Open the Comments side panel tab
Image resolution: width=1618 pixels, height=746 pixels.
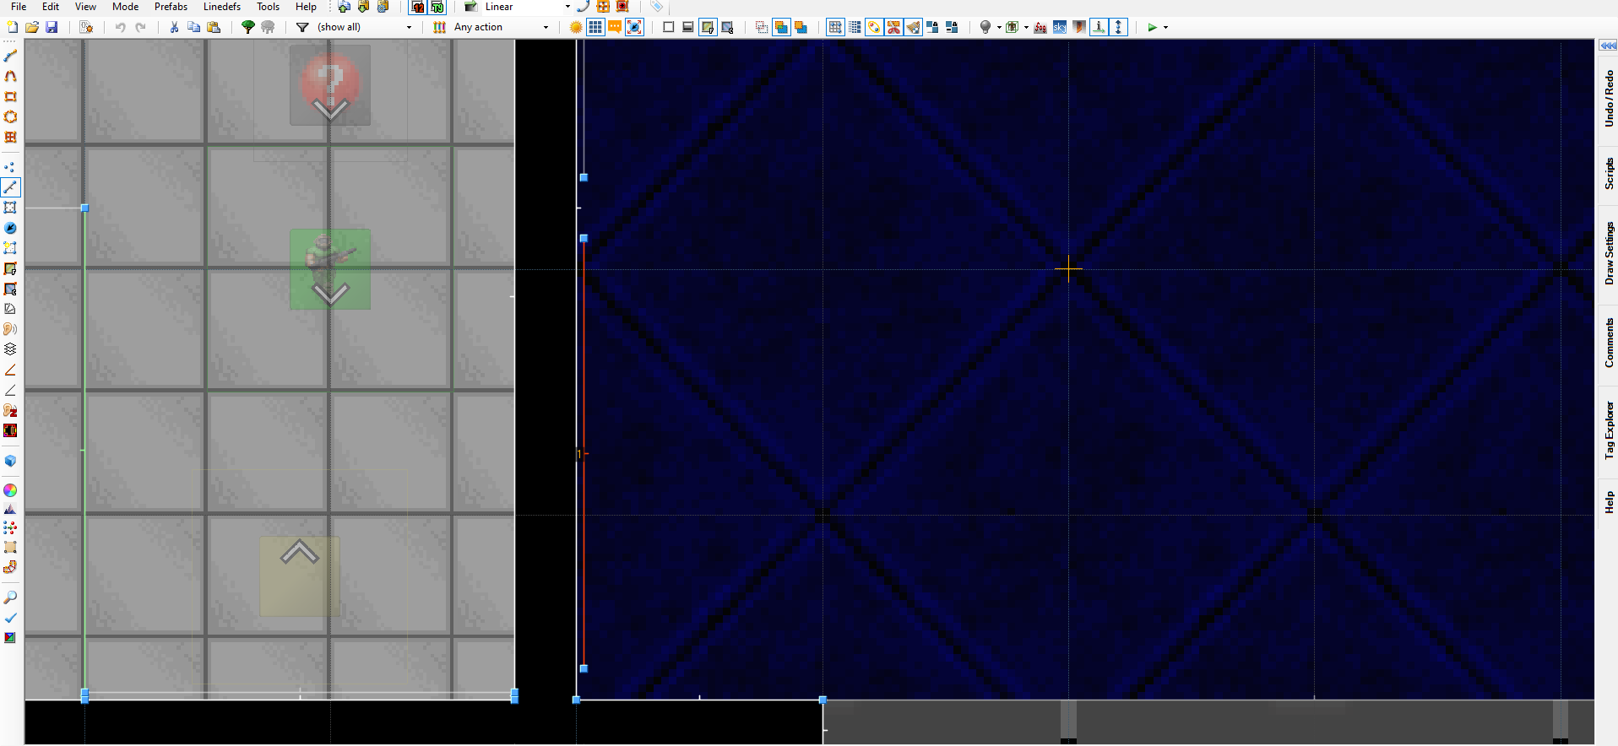click(x=1608, y=343)
